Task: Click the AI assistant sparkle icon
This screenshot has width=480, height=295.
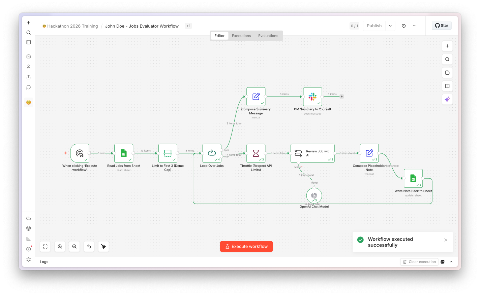Action: click(447, 99)
